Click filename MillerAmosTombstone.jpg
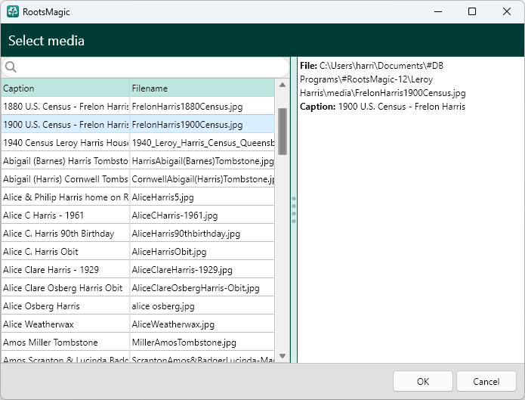The width and height of the screenshot is (525, 400). (184, 343)
